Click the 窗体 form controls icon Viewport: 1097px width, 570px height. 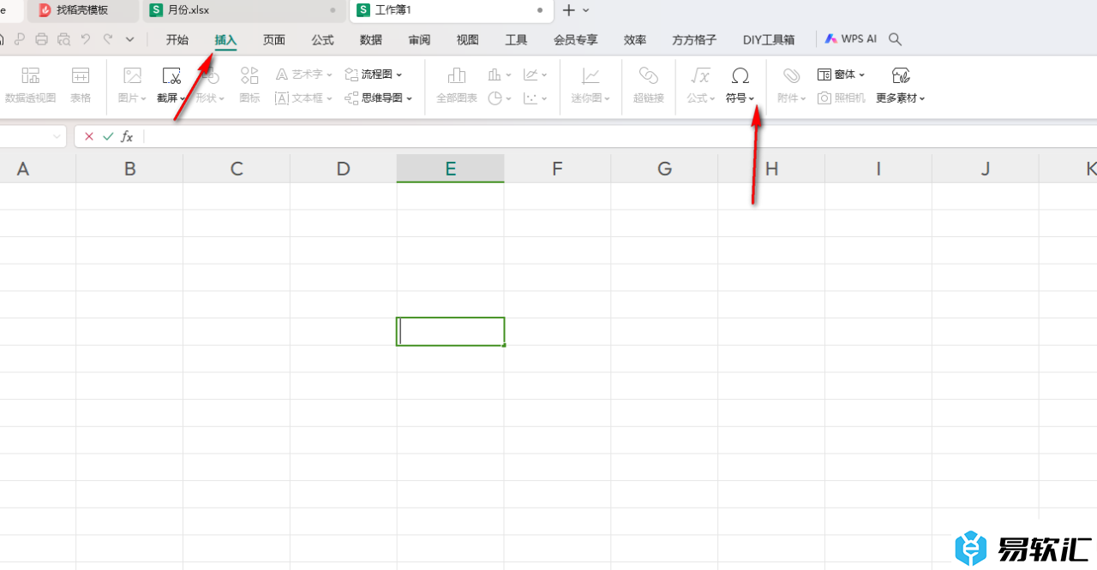[824, 74]
